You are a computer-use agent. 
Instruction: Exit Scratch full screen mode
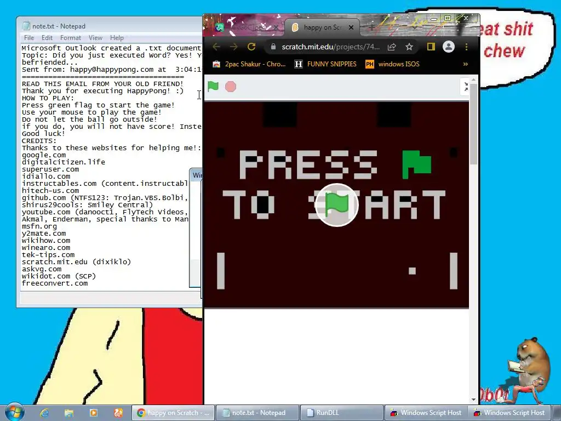466,87
